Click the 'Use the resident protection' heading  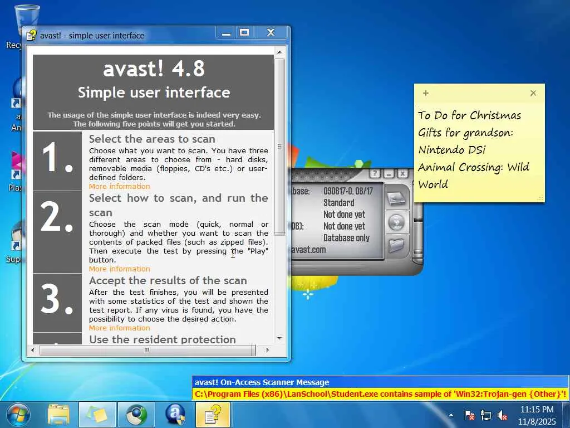point(163,339)
